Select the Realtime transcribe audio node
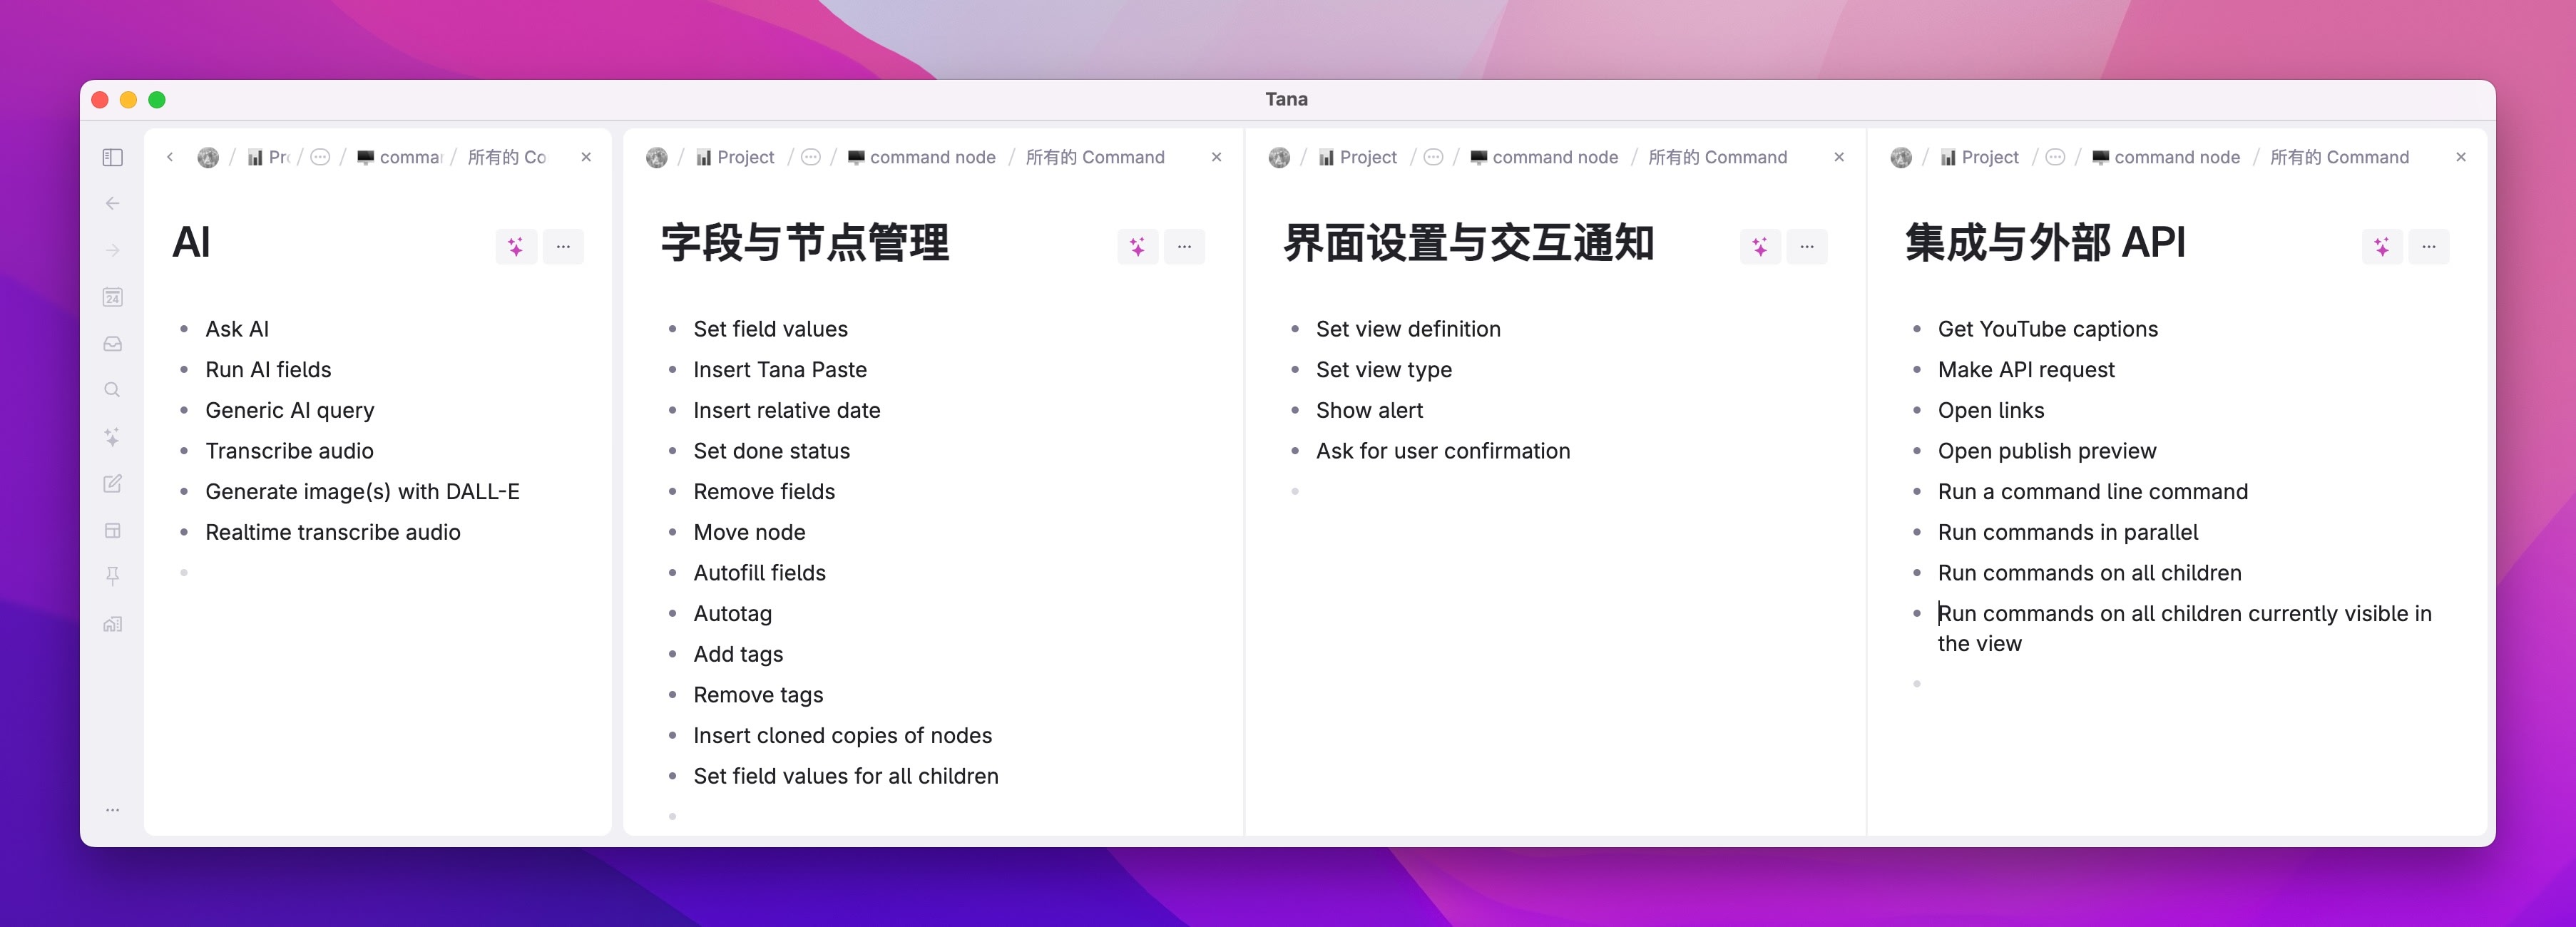This screenshot has width=2576, height=927. click(333, 532)
